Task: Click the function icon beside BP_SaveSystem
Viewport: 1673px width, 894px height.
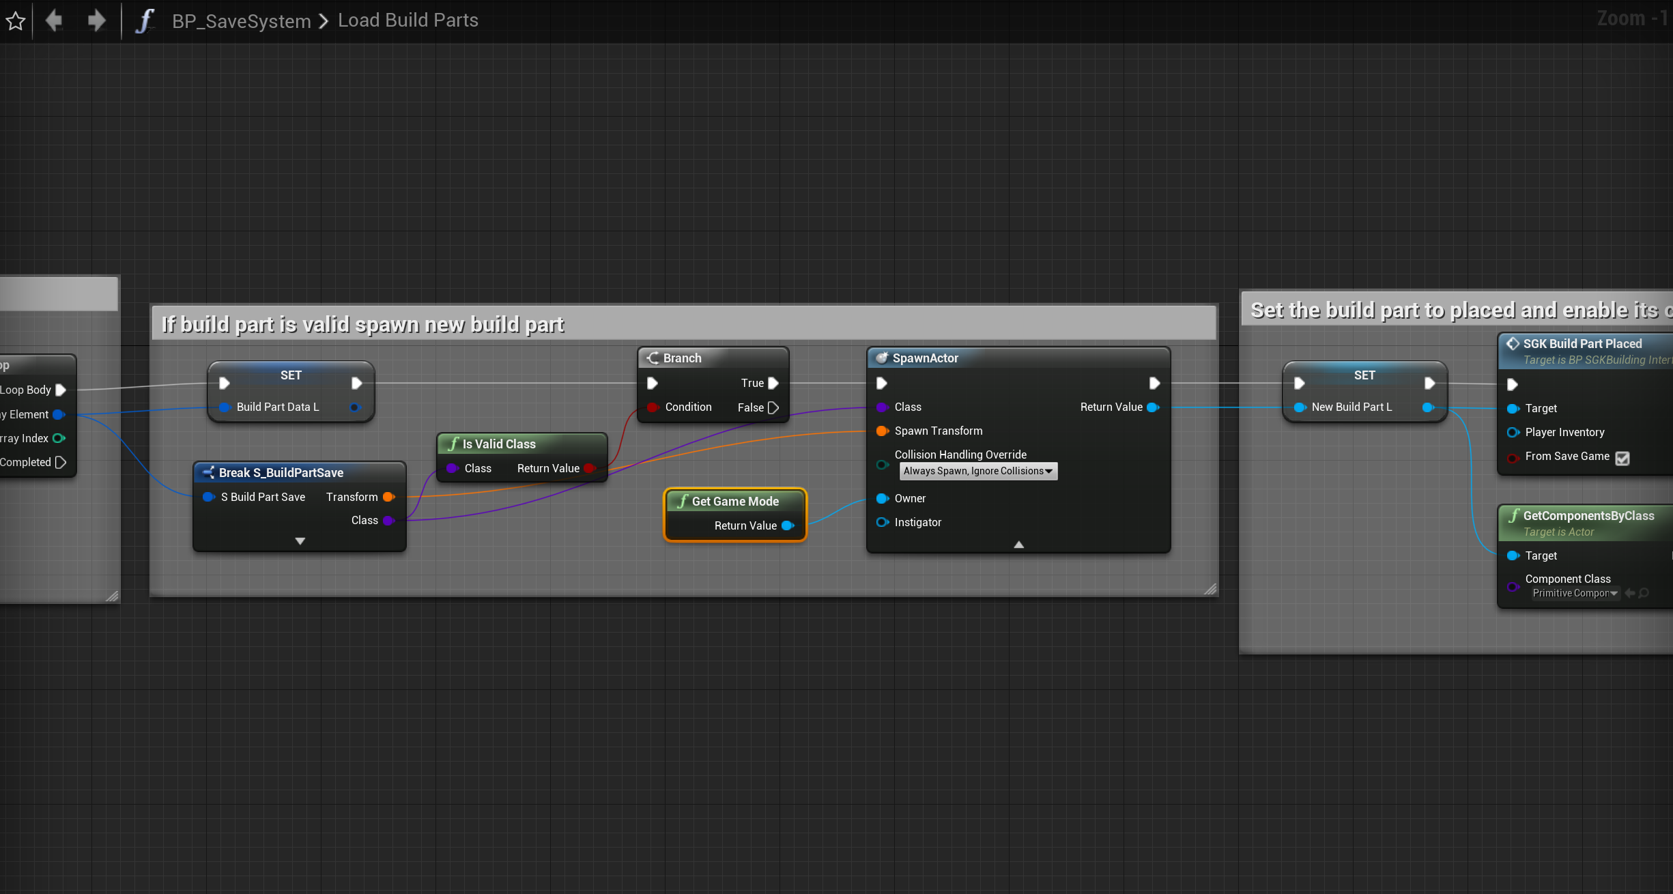Action: (144, 20)
